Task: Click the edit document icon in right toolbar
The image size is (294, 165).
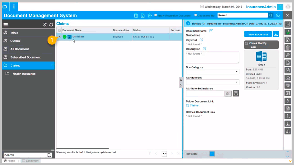Action: (x=288, y=24)
